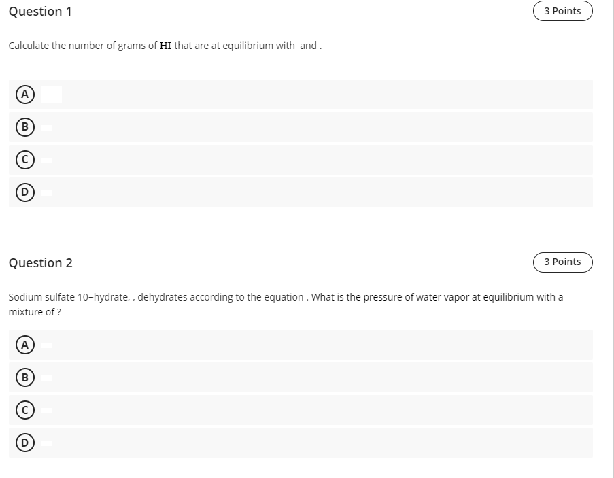Click the divider line between the questions
The image size is (614, 478).
pos(301,231)
